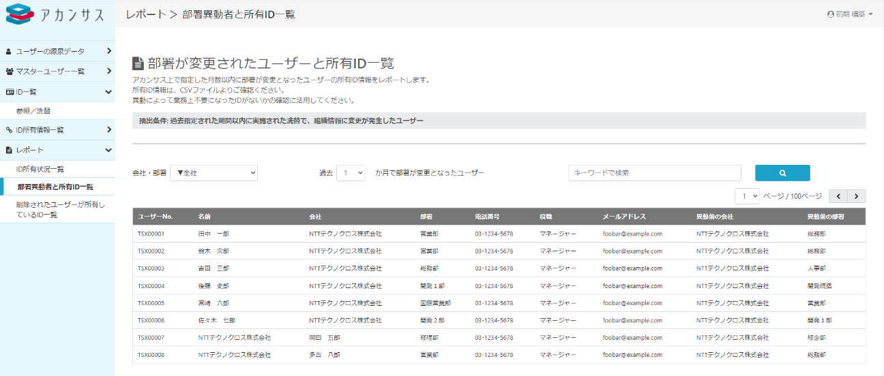The image size is (884, 376).
Task: Go to previous page arrow
Action: 838,196
